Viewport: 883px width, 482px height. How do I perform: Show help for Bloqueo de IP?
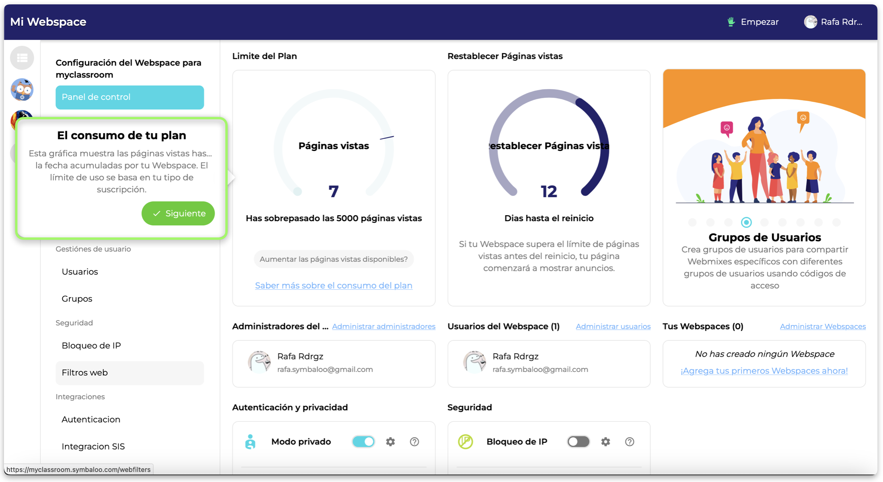[x=629, y=442]
